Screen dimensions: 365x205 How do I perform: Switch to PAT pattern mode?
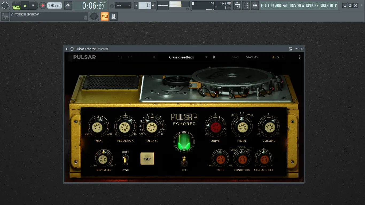coord(17,3)
